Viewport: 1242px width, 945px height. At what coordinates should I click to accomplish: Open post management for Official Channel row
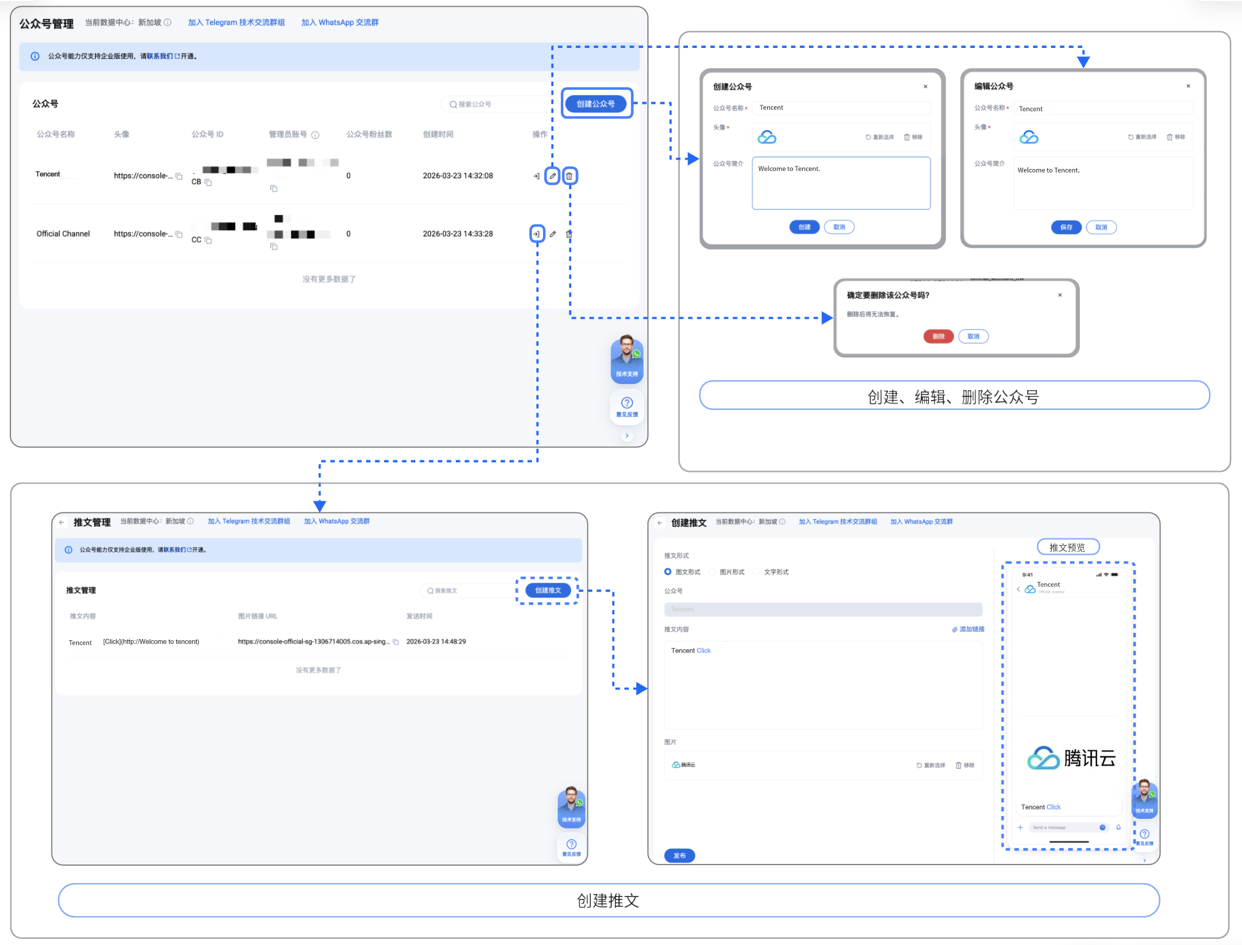click(536, 234)
